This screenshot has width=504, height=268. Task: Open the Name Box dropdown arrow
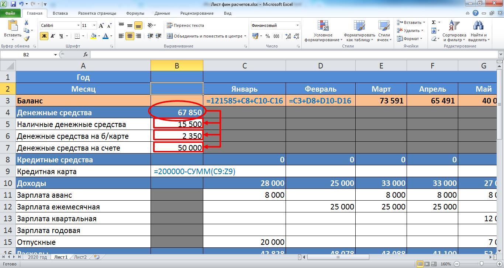pyautogui.click(x=55, y=54)
